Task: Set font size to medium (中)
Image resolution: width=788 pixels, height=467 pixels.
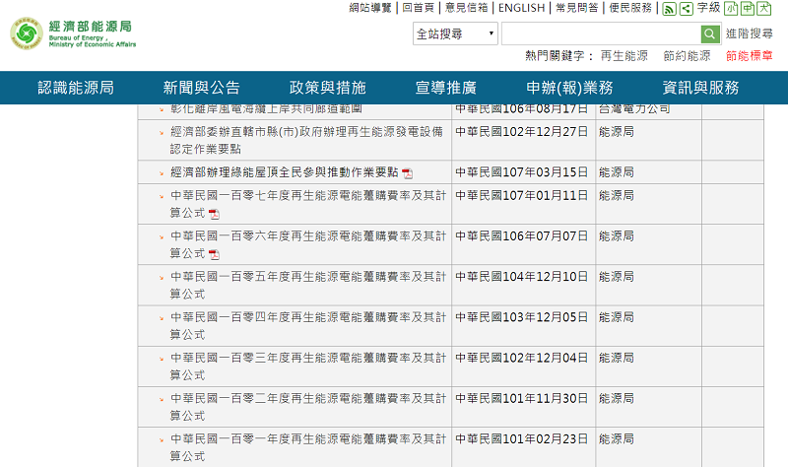Action: [x=748, y=9]
